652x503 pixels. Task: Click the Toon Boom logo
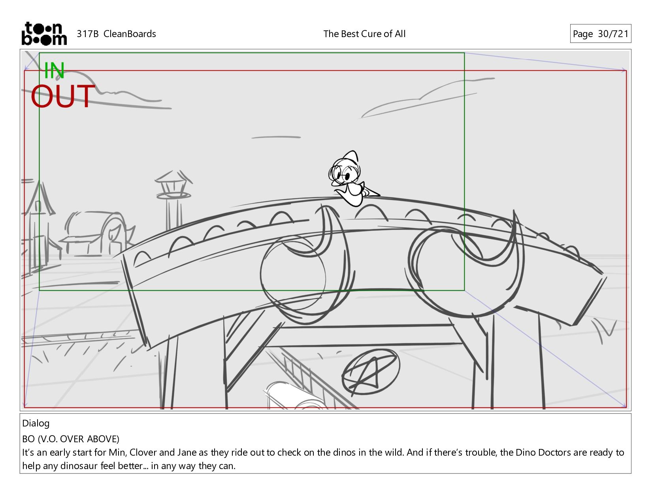pos(44,34)
